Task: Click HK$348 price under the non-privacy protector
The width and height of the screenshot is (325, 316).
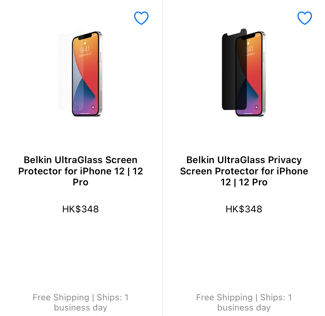Action: pyautogui.click(x=80, y=209)
